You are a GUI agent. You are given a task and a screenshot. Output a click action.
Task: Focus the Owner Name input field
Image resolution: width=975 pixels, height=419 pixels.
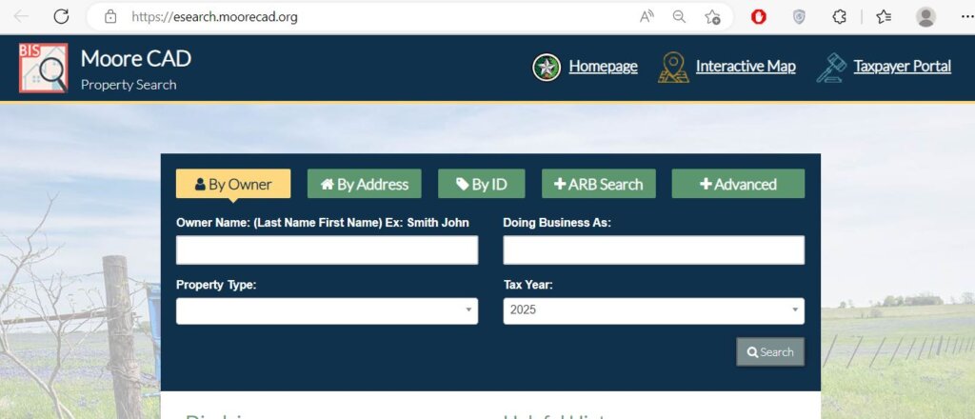(x=328, y=249)
